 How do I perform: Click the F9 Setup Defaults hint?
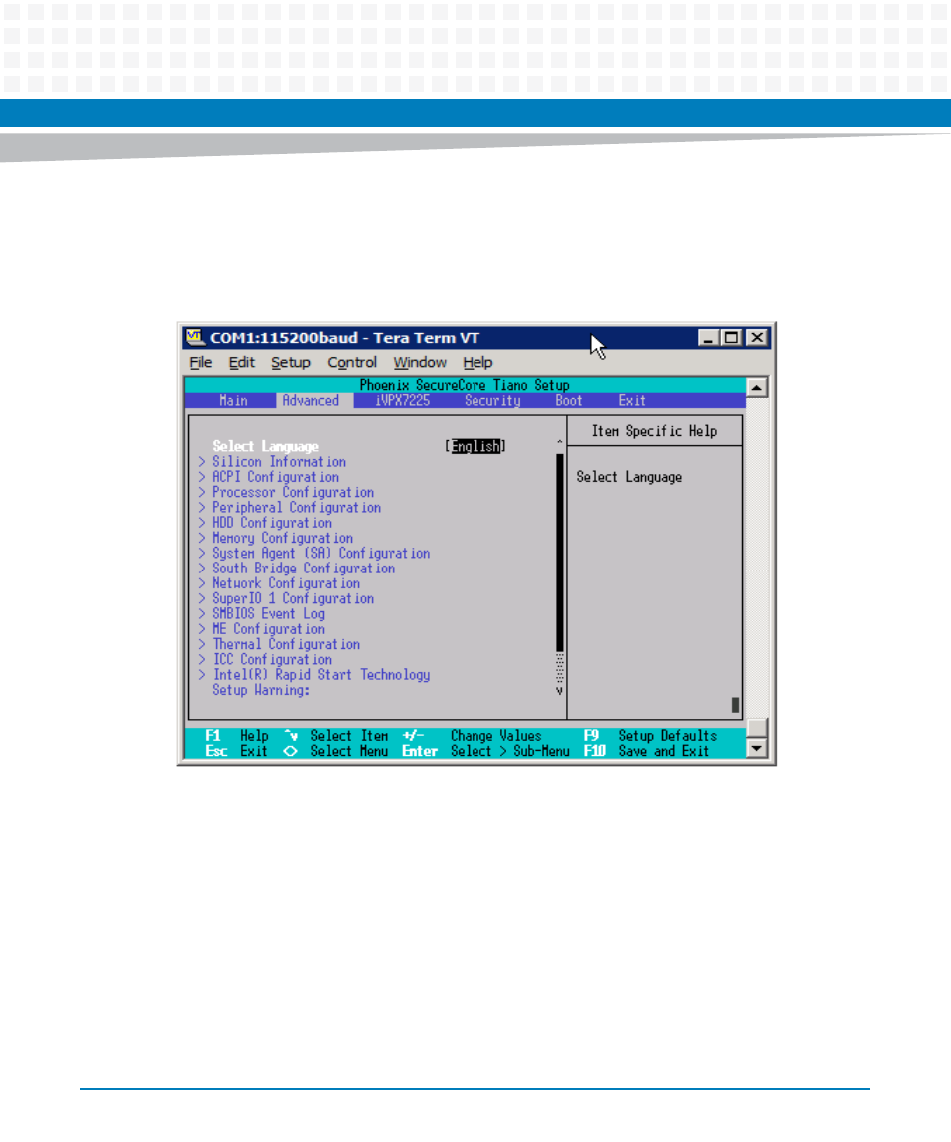[x=650, y=736]
